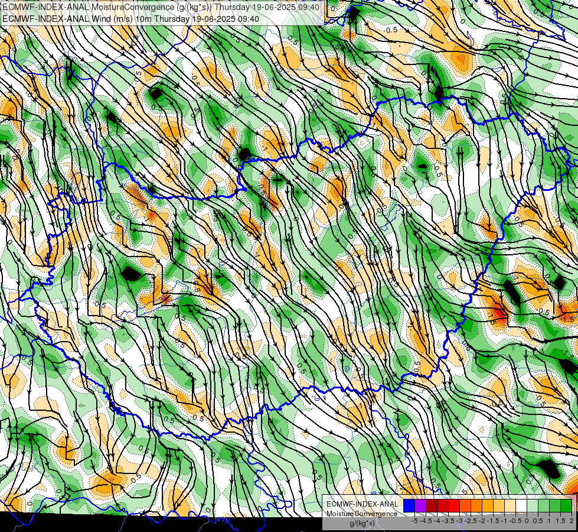Click the -2.5 tick label in the legend
578x532 pixels.
pos(471,521)
